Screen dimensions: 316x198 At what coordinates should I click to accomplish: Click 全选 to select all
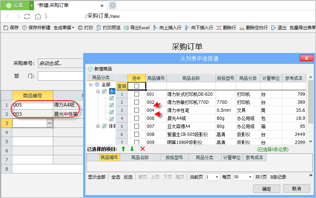(x=116, y=177)
